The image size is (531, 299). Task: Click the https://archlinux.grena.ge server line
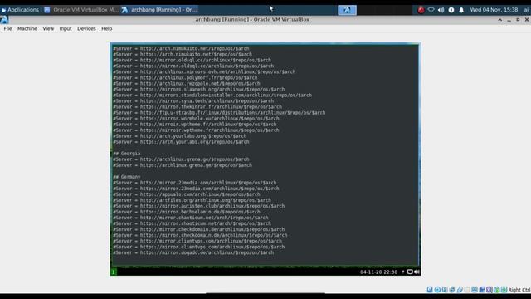[183, 165]
